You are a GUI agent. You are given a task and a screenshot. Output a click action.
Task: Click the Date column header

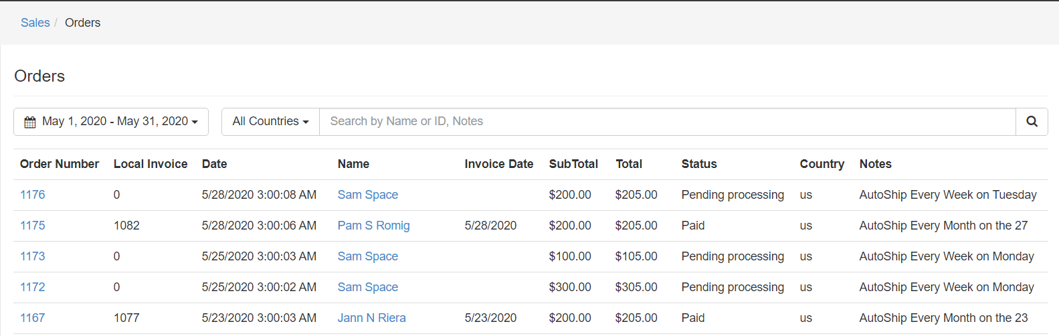tap(214, 164)
